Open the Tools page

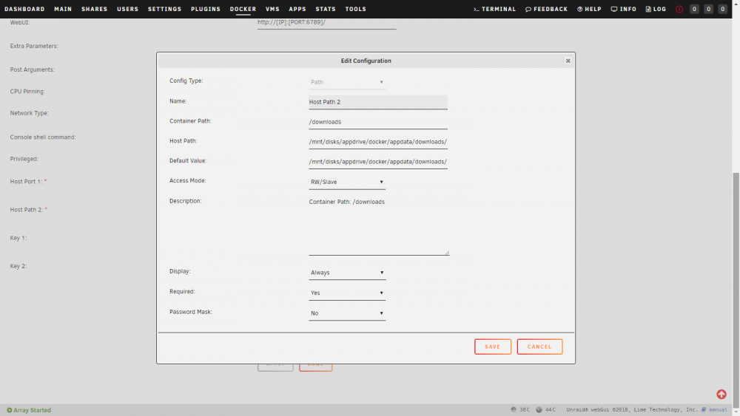(356, 9)
